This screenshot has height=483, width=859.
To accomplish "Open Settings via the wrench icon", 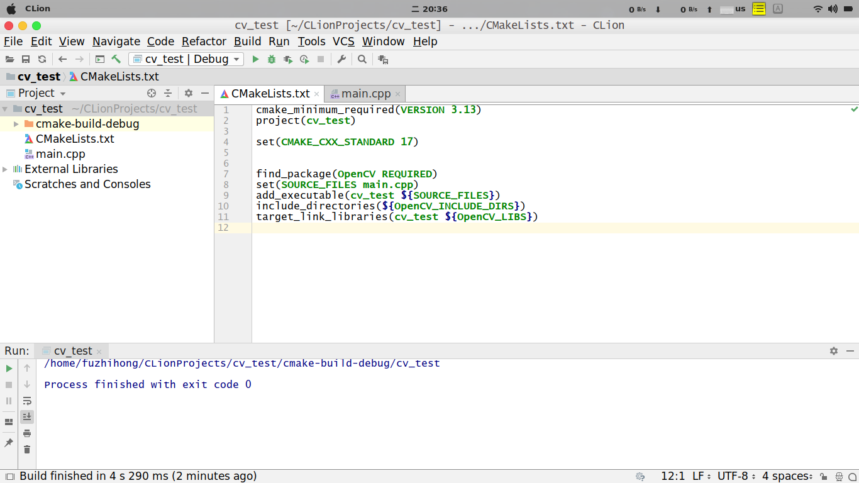I will [341, 59].
